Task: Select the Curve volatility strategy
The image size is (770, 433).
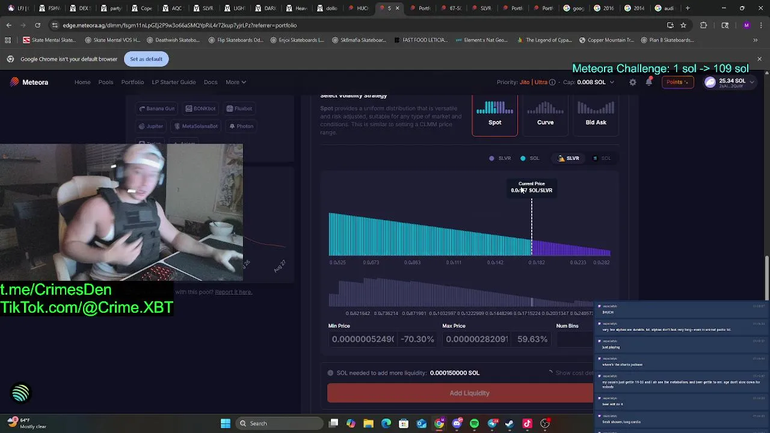Action: [545, 115]
